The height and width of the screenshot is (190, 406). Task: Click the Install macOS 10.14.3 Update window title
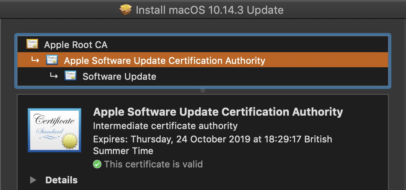(209, 10)
